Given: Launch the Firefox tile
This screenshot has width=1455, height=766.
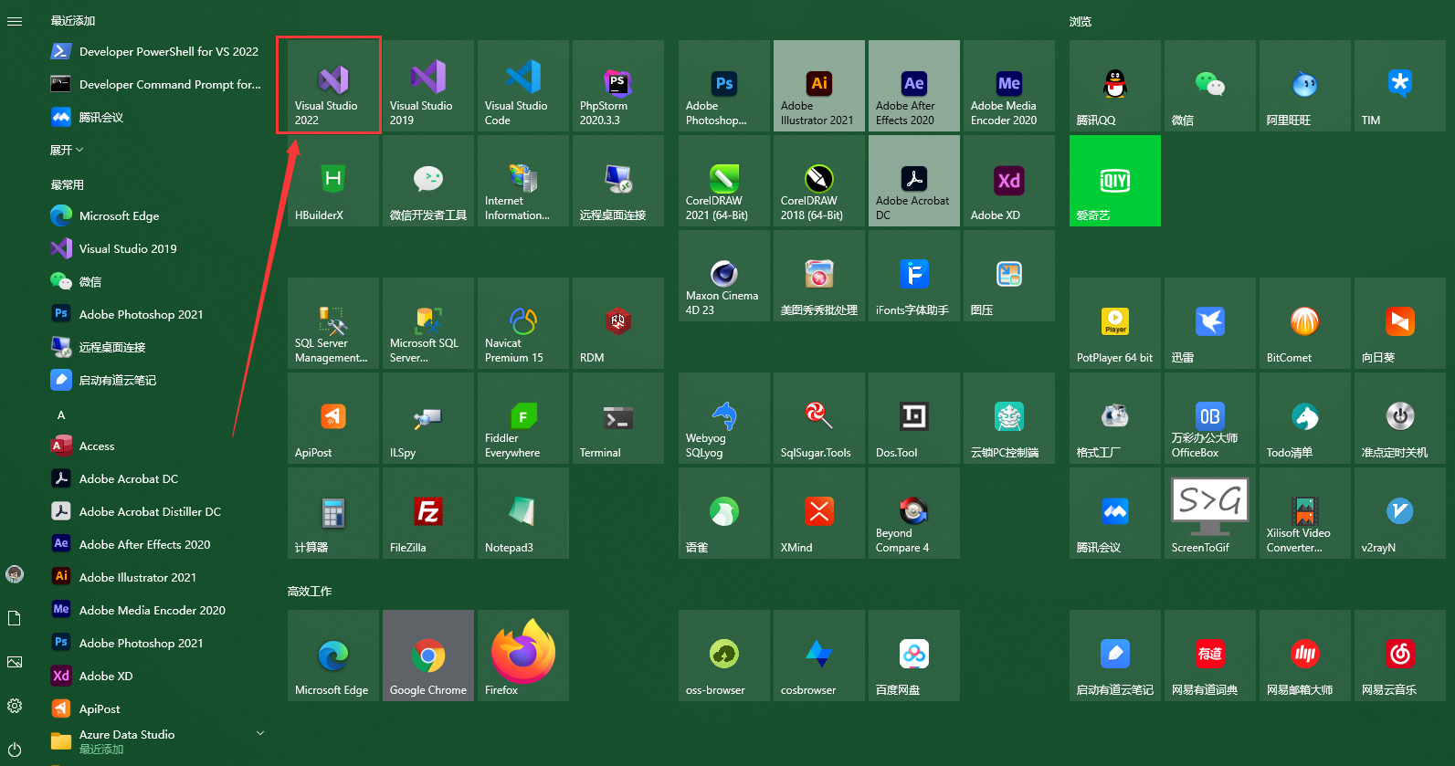Looking at the screenshot, I should click(522, 656).
